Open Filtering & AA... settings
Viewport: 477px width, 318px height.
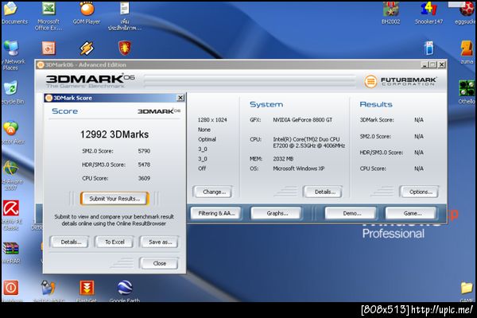click(x=216, y=213)
